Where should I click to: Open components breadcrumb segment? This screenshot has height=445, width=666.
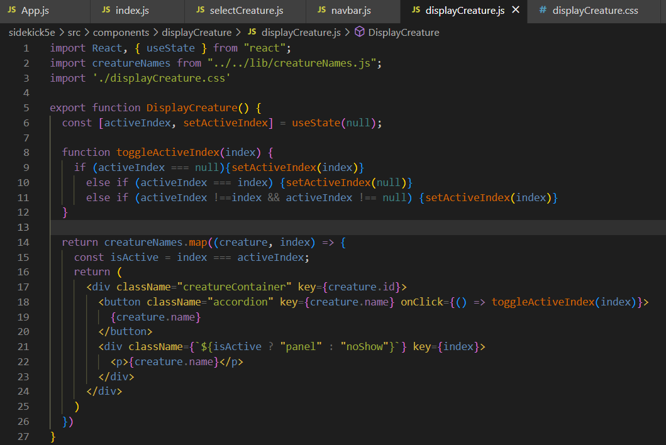121,33
